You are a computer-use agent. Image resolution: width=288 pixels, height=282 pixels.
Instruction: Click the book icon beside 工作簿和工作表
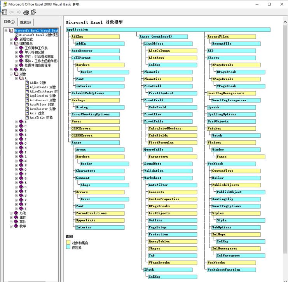pyautogui.click(x=21, y=48)
